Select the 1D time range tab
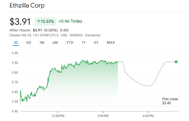The image size is (189, 121). click(16, 43)
